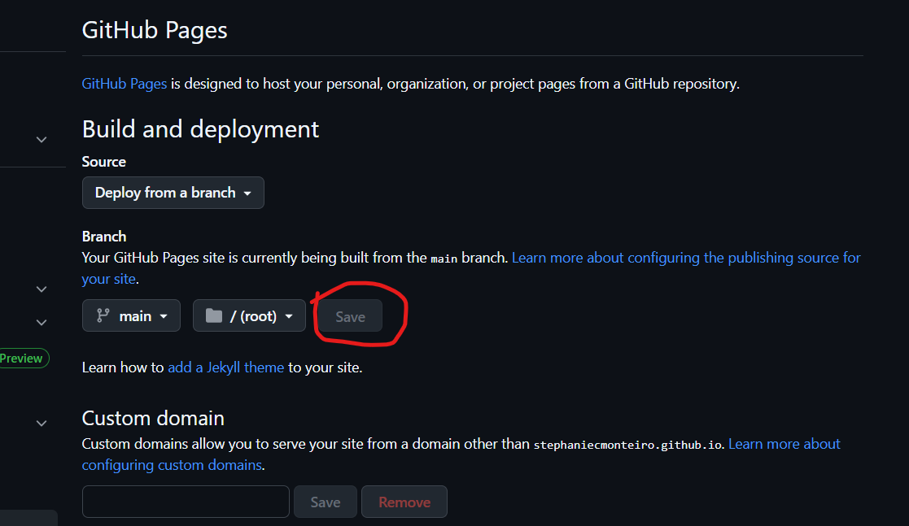Expand the sidebar chevron above the Preview badge
Screen dimensions: 909x526
tap(42, 289)
